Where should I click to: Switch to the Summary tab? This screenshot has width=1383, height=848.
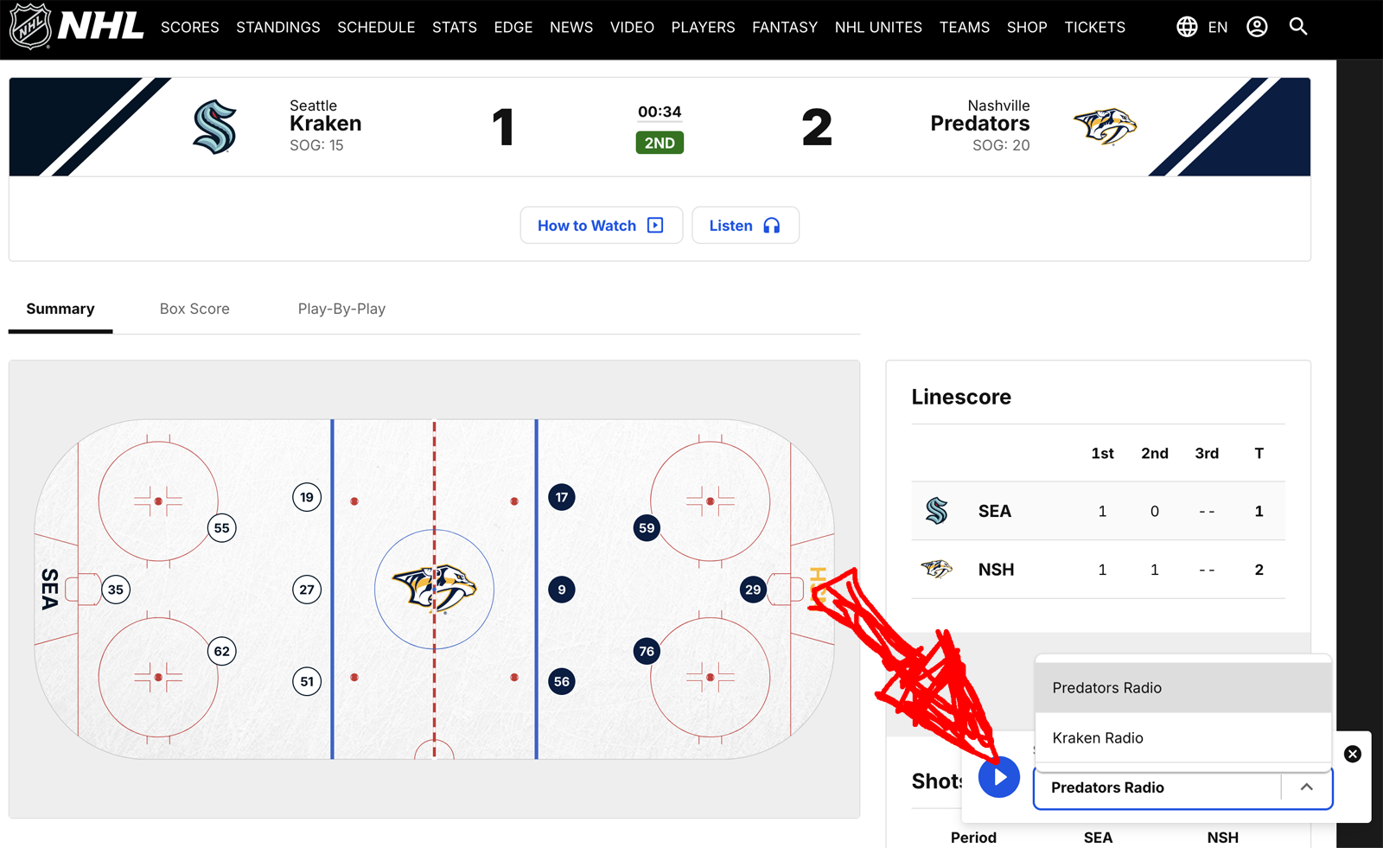click(x=61, y=309)
